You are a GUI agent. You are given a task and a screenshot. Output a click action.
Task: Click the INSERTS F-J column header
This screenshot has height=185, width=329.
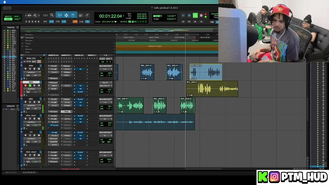click(66, 55)
